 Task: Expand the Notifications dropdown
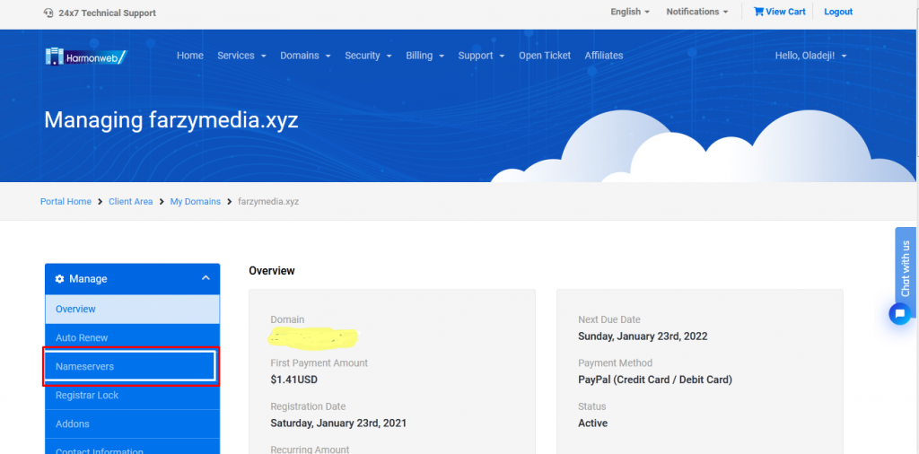coord(696,12)
